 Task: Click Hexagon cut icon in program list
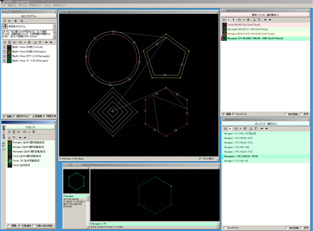pos(9,61)
